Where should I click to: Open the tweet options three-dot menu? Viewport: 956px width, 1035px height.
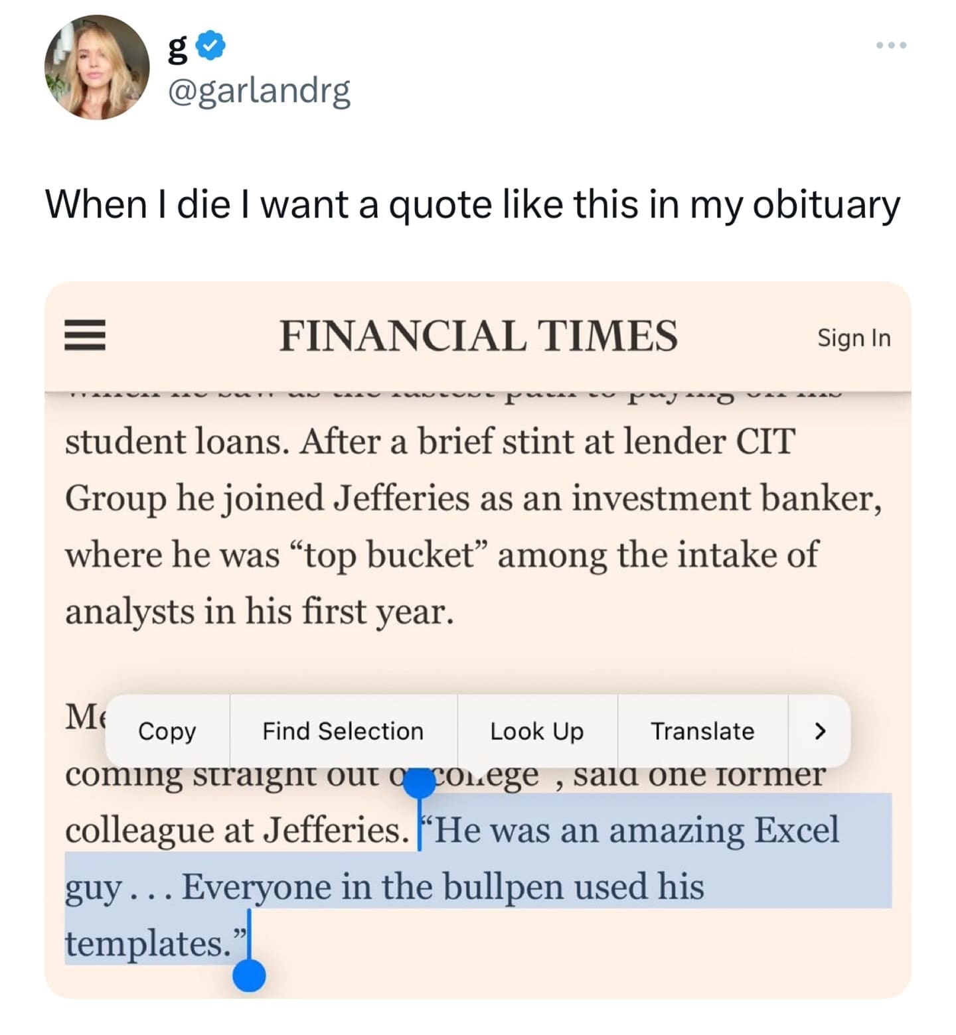890,45
